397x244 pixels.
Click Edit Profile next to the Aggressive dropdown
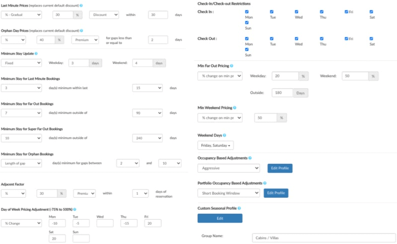[280, 168]
